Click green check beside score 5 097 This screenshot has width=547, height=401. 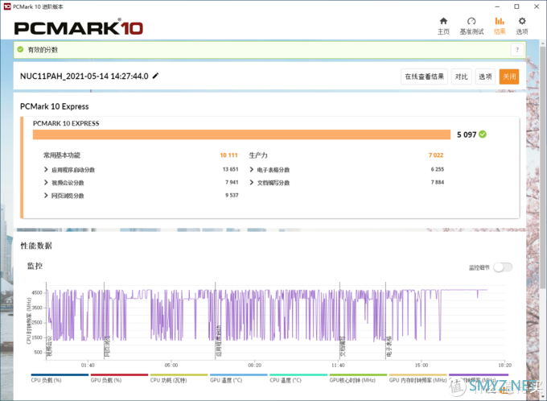(483, 134)
